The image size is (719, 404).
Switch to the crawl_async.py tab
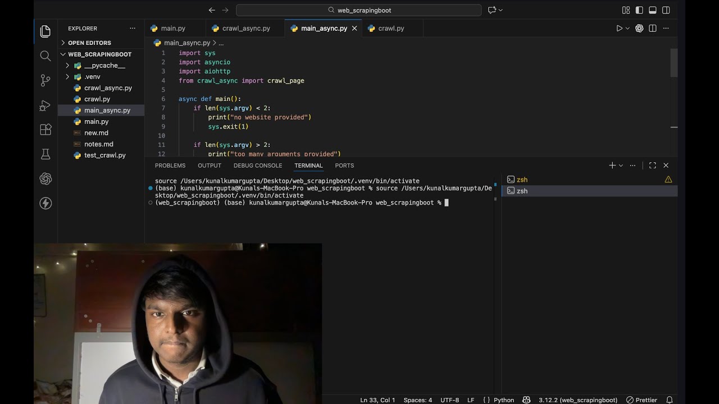(x=240, y=28)
